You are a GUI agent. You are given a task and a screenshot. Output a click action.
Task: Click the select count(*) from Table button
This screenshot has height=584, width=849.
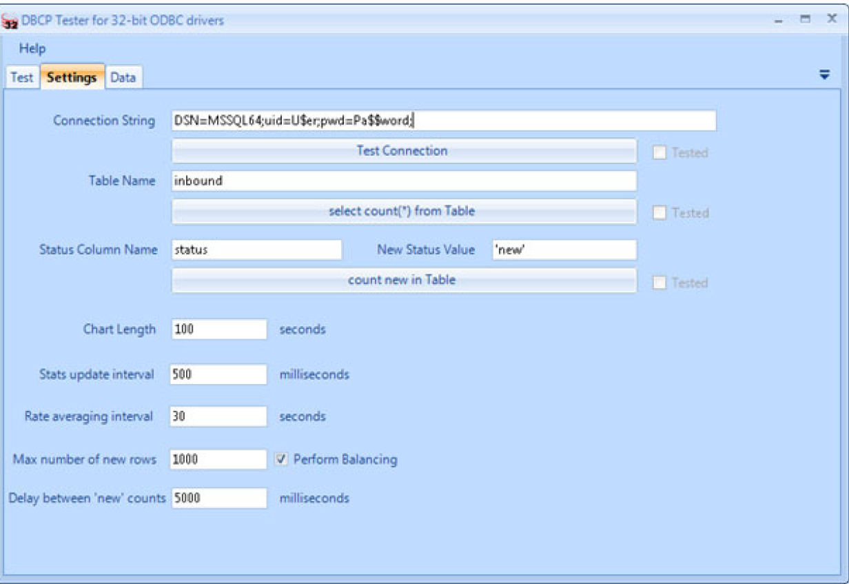point(403,212)
